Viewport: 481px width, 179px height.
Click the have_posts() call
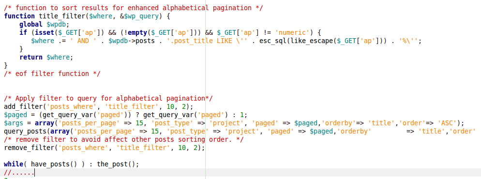(x=54, y=165)
